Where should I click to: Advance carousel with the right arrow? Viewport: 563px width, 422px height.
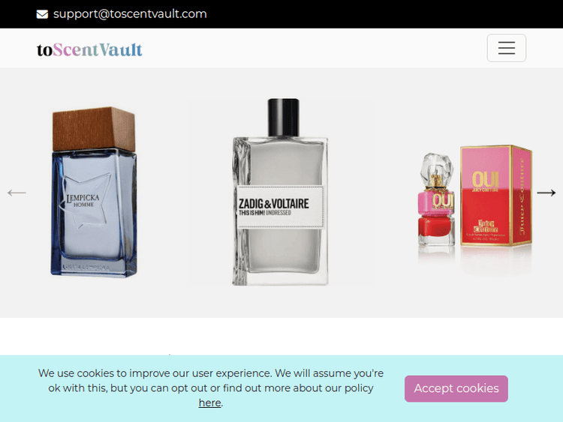(546, 193)
